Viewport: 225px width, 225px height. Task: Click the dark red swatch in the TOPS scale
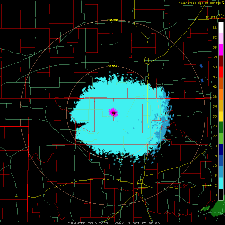click(x=221, y=61)
